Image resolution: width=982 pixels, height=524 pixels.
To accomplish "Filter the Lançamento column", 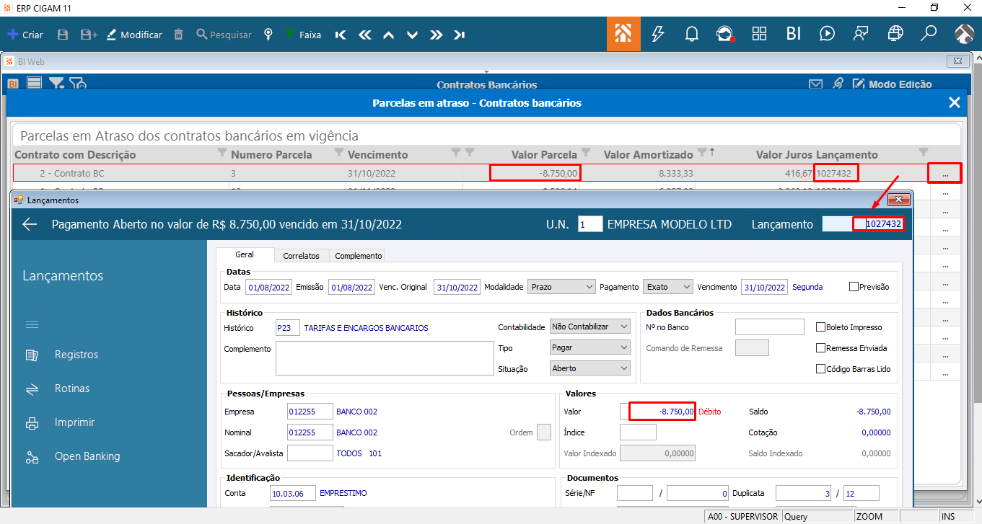I will pos(923,153).
